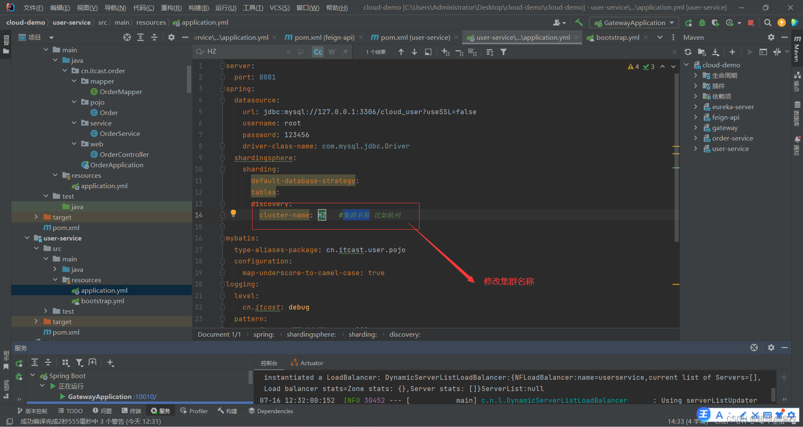
Task: Toggle Maven Skip Tests mode icon
Action: (777, 52)
